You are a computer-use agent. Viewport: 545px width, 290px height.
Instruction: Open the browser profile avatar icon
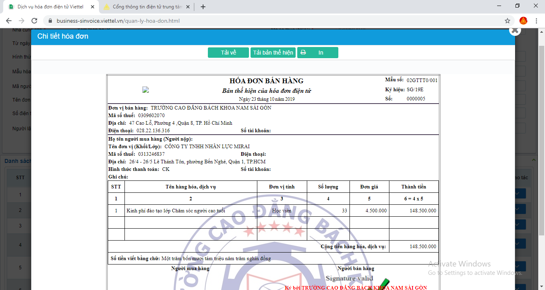click(523, 21)
